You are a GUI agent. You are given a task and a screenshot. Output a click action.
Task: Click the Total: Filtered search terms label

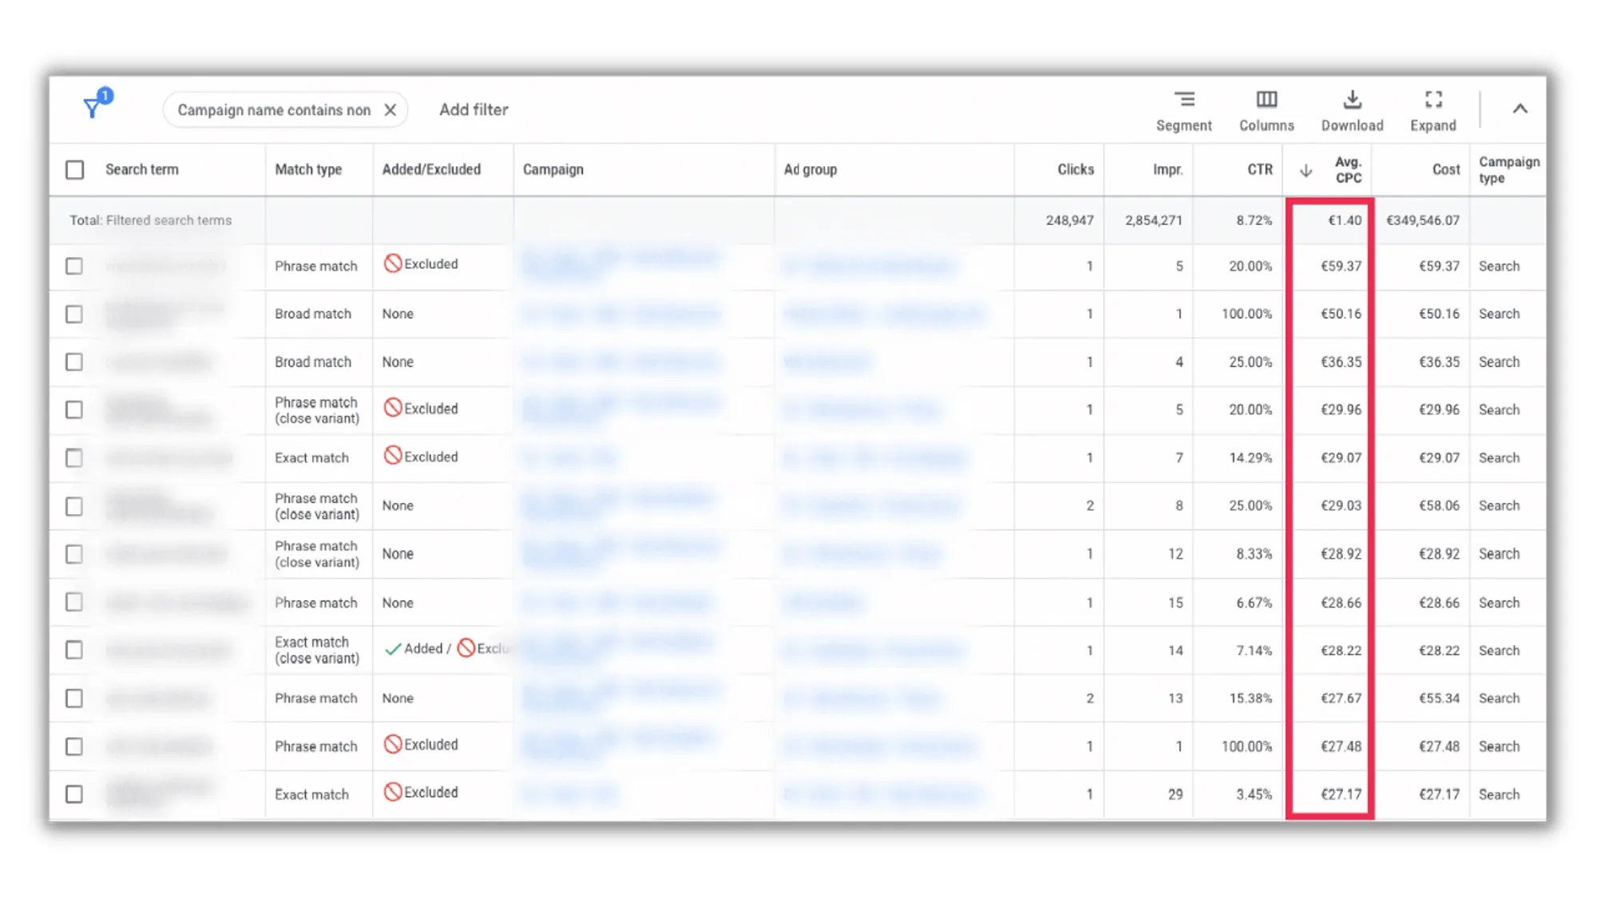pyautogui.click(x=150, y=220)
